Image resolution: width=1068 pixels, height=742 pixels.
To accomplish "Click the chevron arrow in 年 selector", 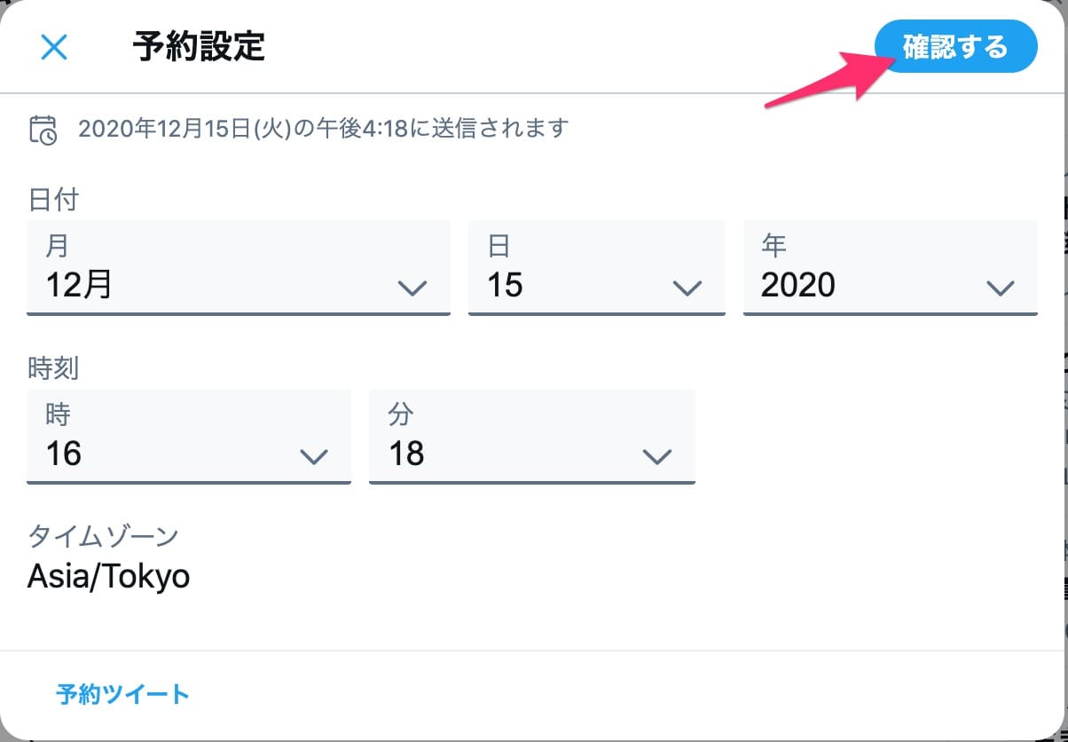I will [x=1000, y=288].
